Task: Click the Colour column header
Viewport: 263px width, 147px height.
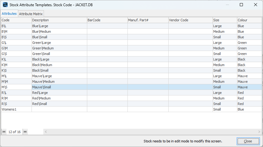Action: [x=249, y=20]
